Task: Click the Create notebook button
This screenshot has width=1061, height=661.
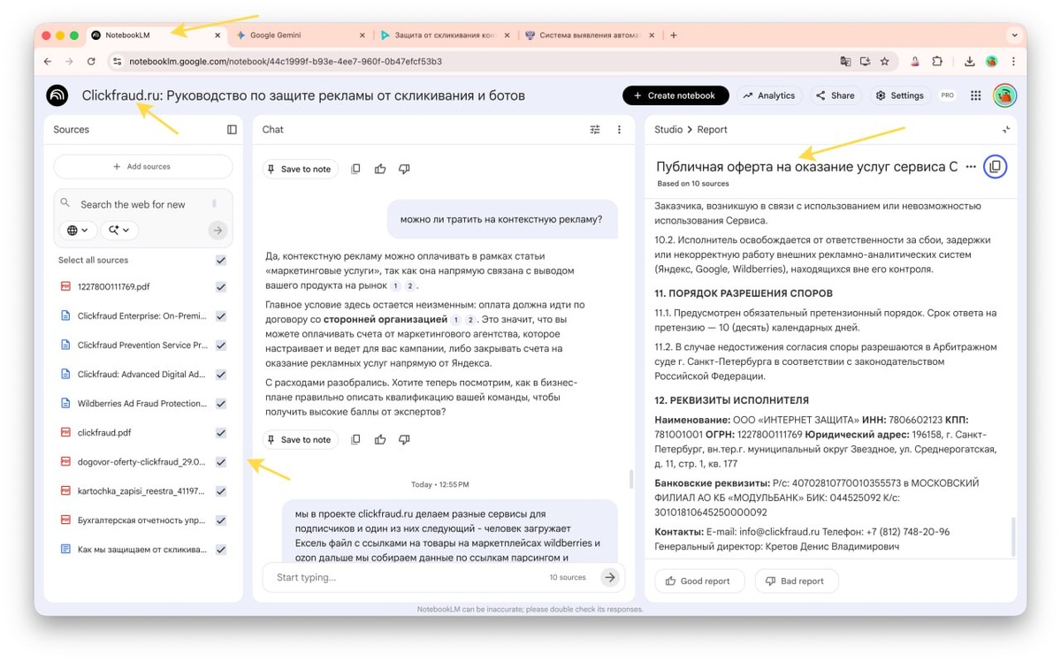Action: [676, 95]
